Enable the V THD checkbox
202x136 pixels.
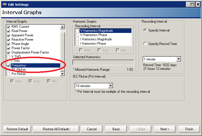pyautogui.click(x=9, y=57)
